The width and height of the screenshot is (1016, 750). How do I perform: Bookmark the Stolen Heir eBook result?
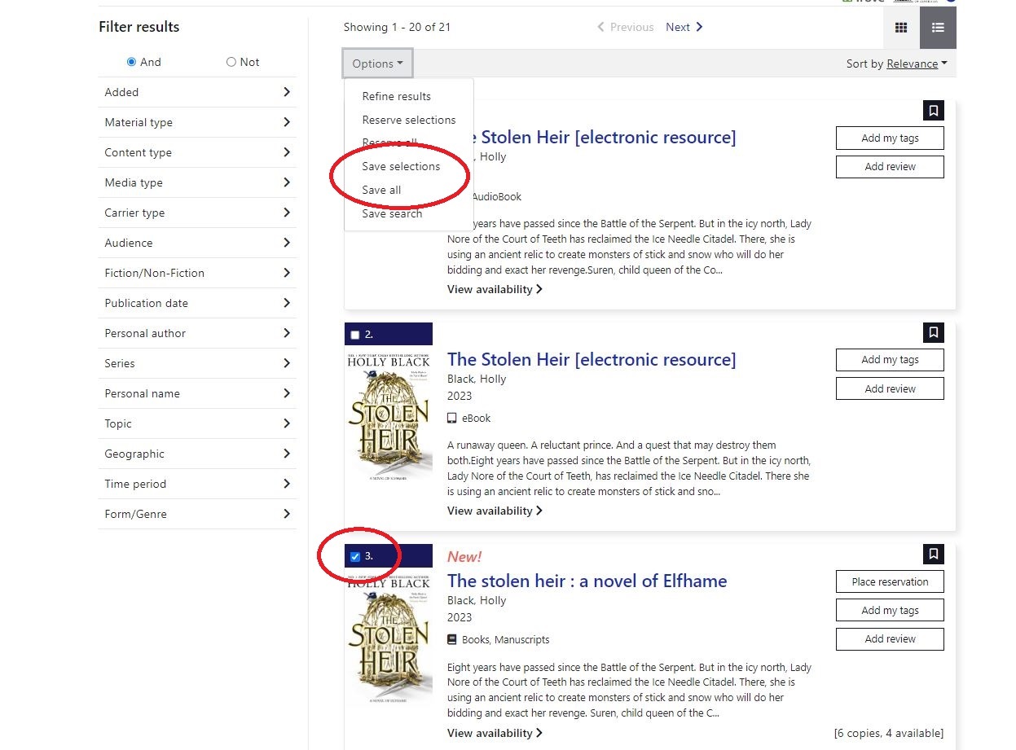(x=934, y=332)
